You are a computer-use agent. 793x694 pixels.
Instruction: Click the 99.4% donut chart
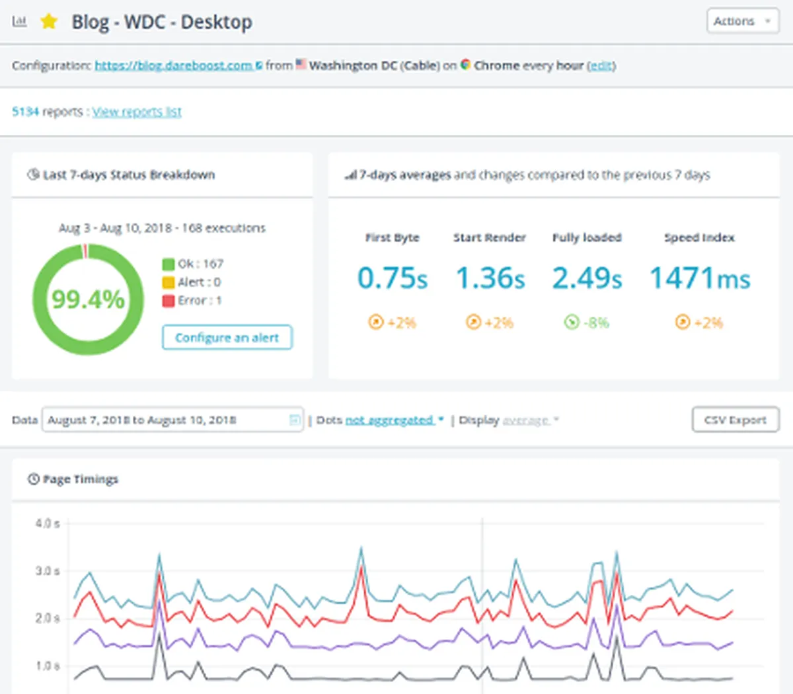[88, 299]
